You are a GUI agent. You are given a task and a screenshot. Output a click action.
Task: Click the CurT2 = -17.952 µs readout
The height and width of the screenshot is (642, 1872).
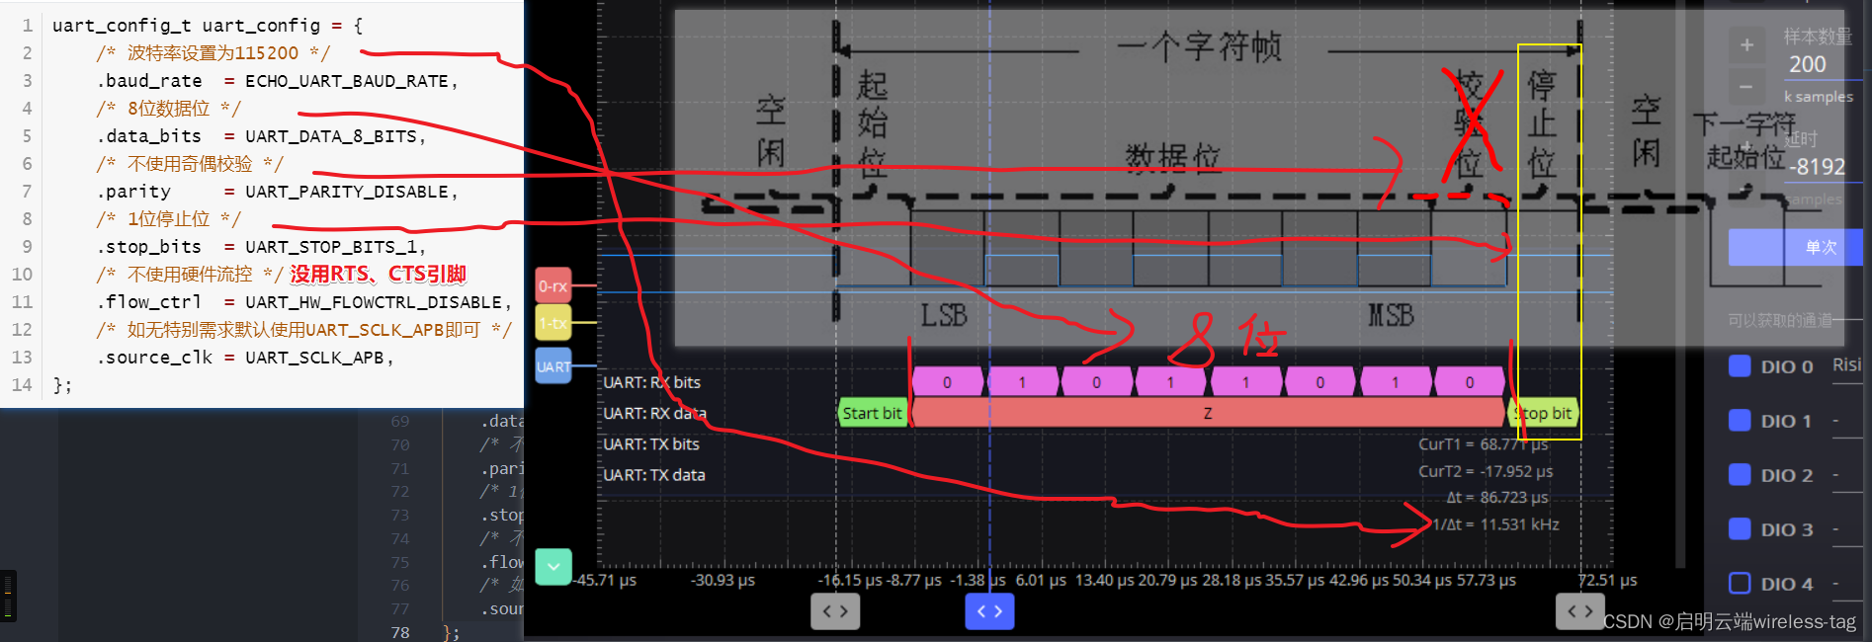1486,471
